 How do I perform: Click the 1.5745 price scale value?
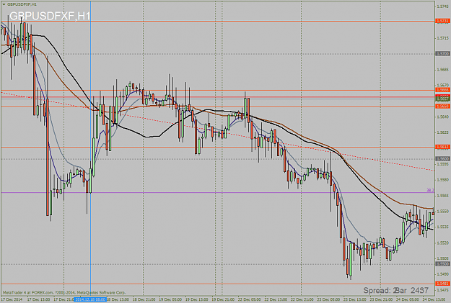click(442, 6)
